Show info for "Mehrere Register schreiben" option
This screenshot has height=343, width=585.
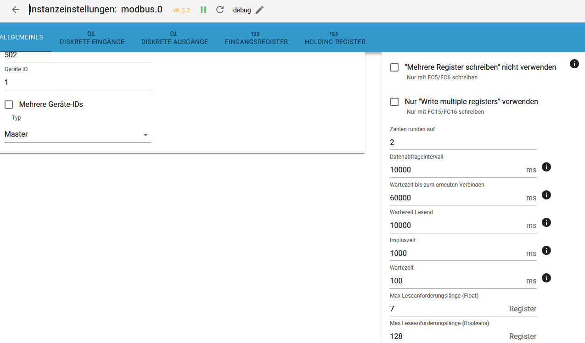tap(574, 64)
